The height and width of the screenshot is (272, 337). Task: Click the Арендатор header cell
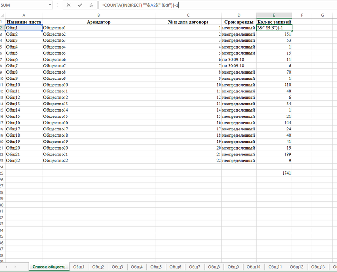pos(98,22)
